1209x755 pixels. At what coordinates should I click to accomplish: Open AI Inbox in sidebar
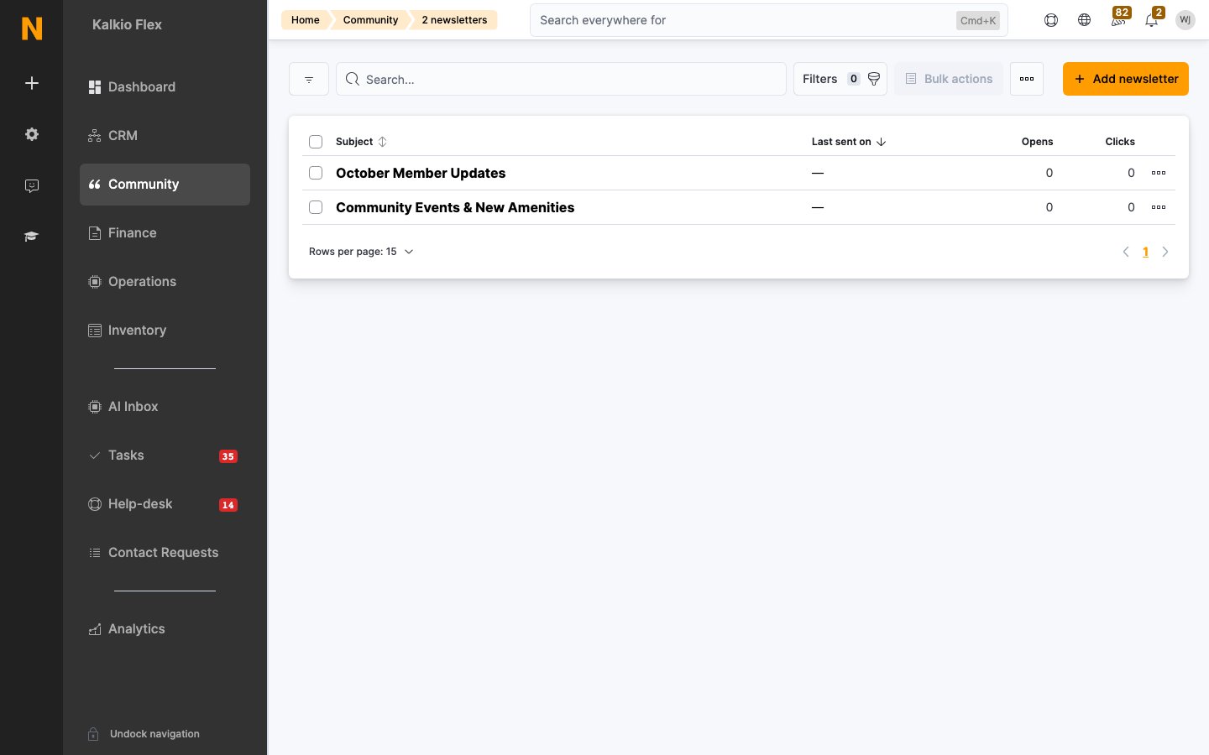tap(165, 407)
